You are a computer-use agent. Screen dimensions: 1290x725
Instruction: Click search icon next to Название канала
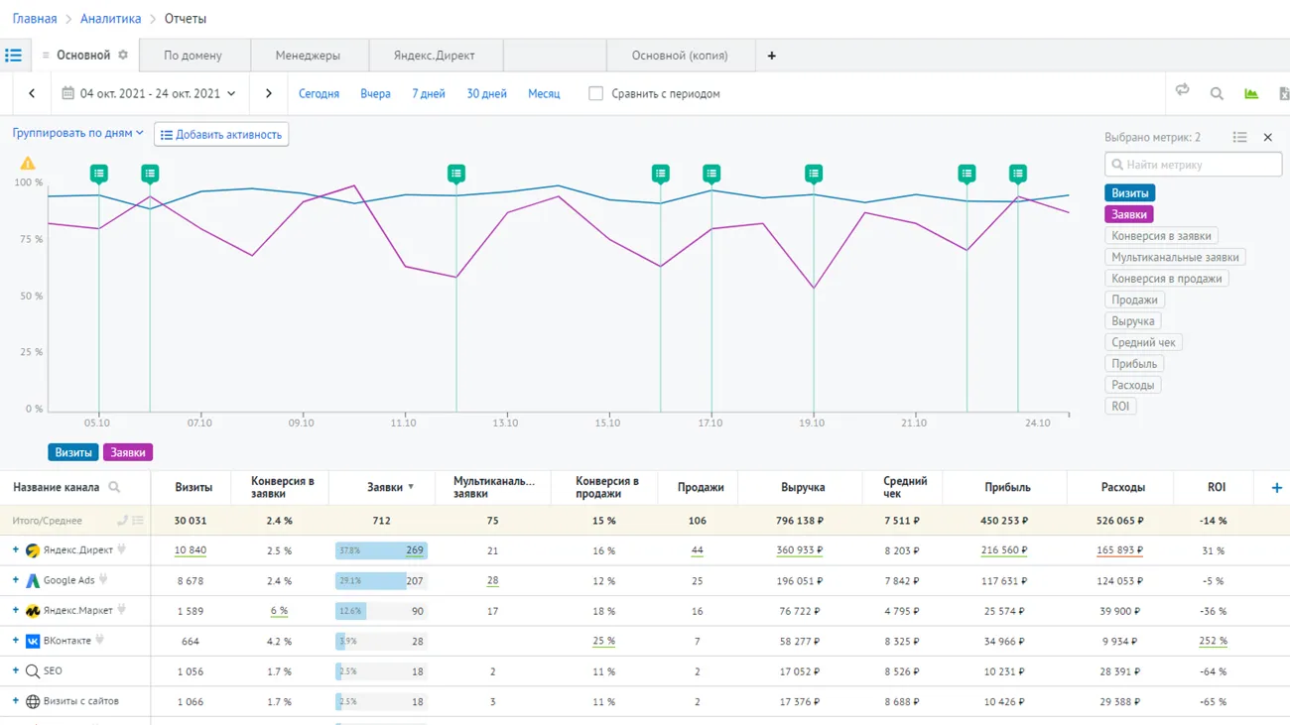[114, 488]
